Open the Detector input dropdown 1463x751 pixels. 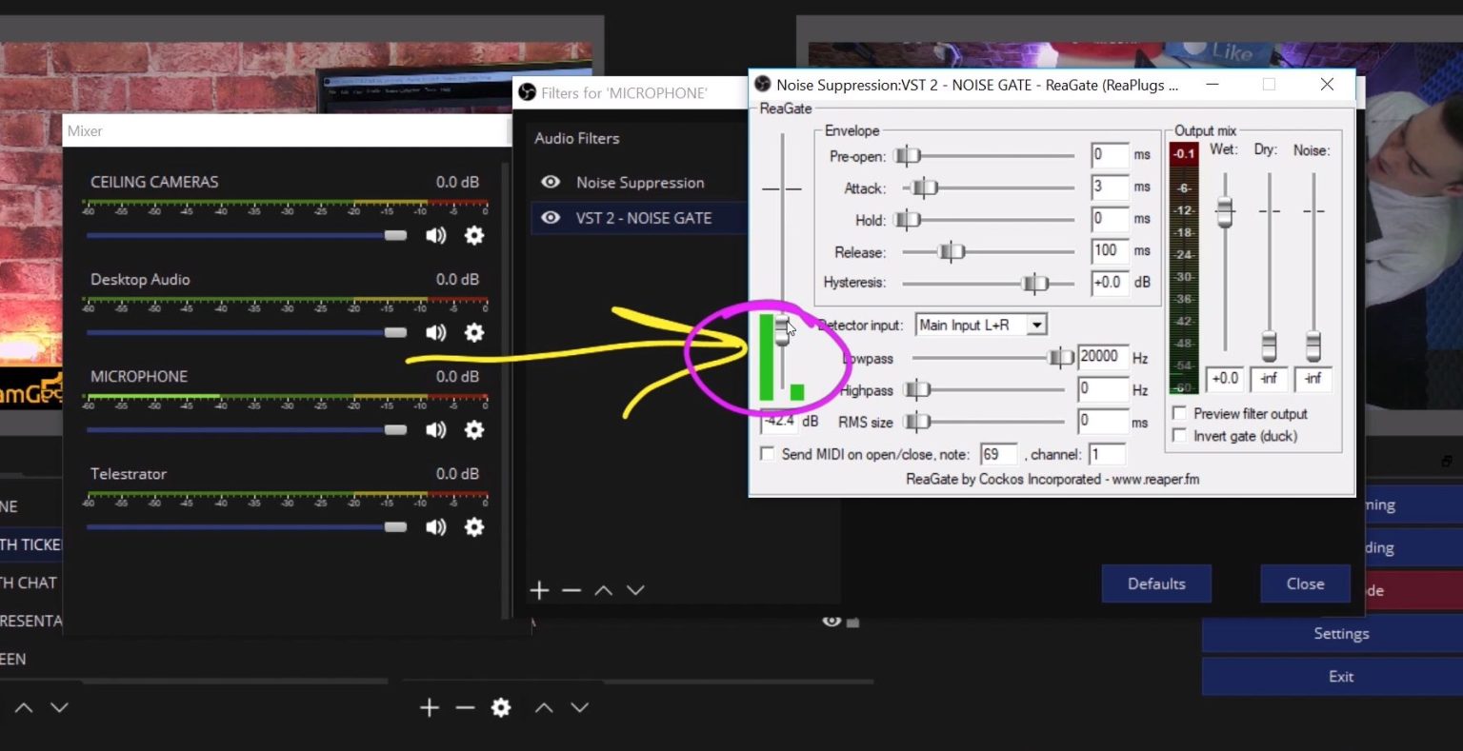pos(1037,325)
